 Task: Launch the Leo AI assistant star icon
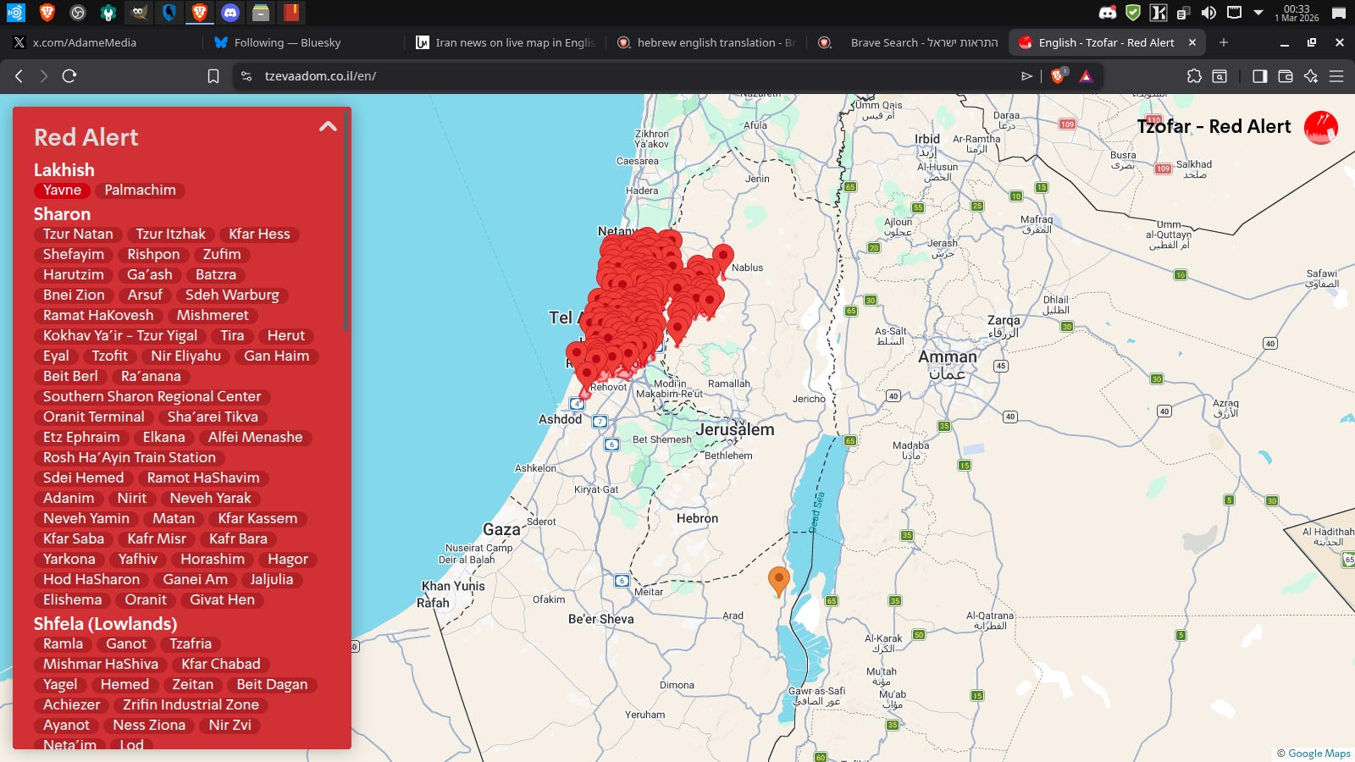(1311, 76)
